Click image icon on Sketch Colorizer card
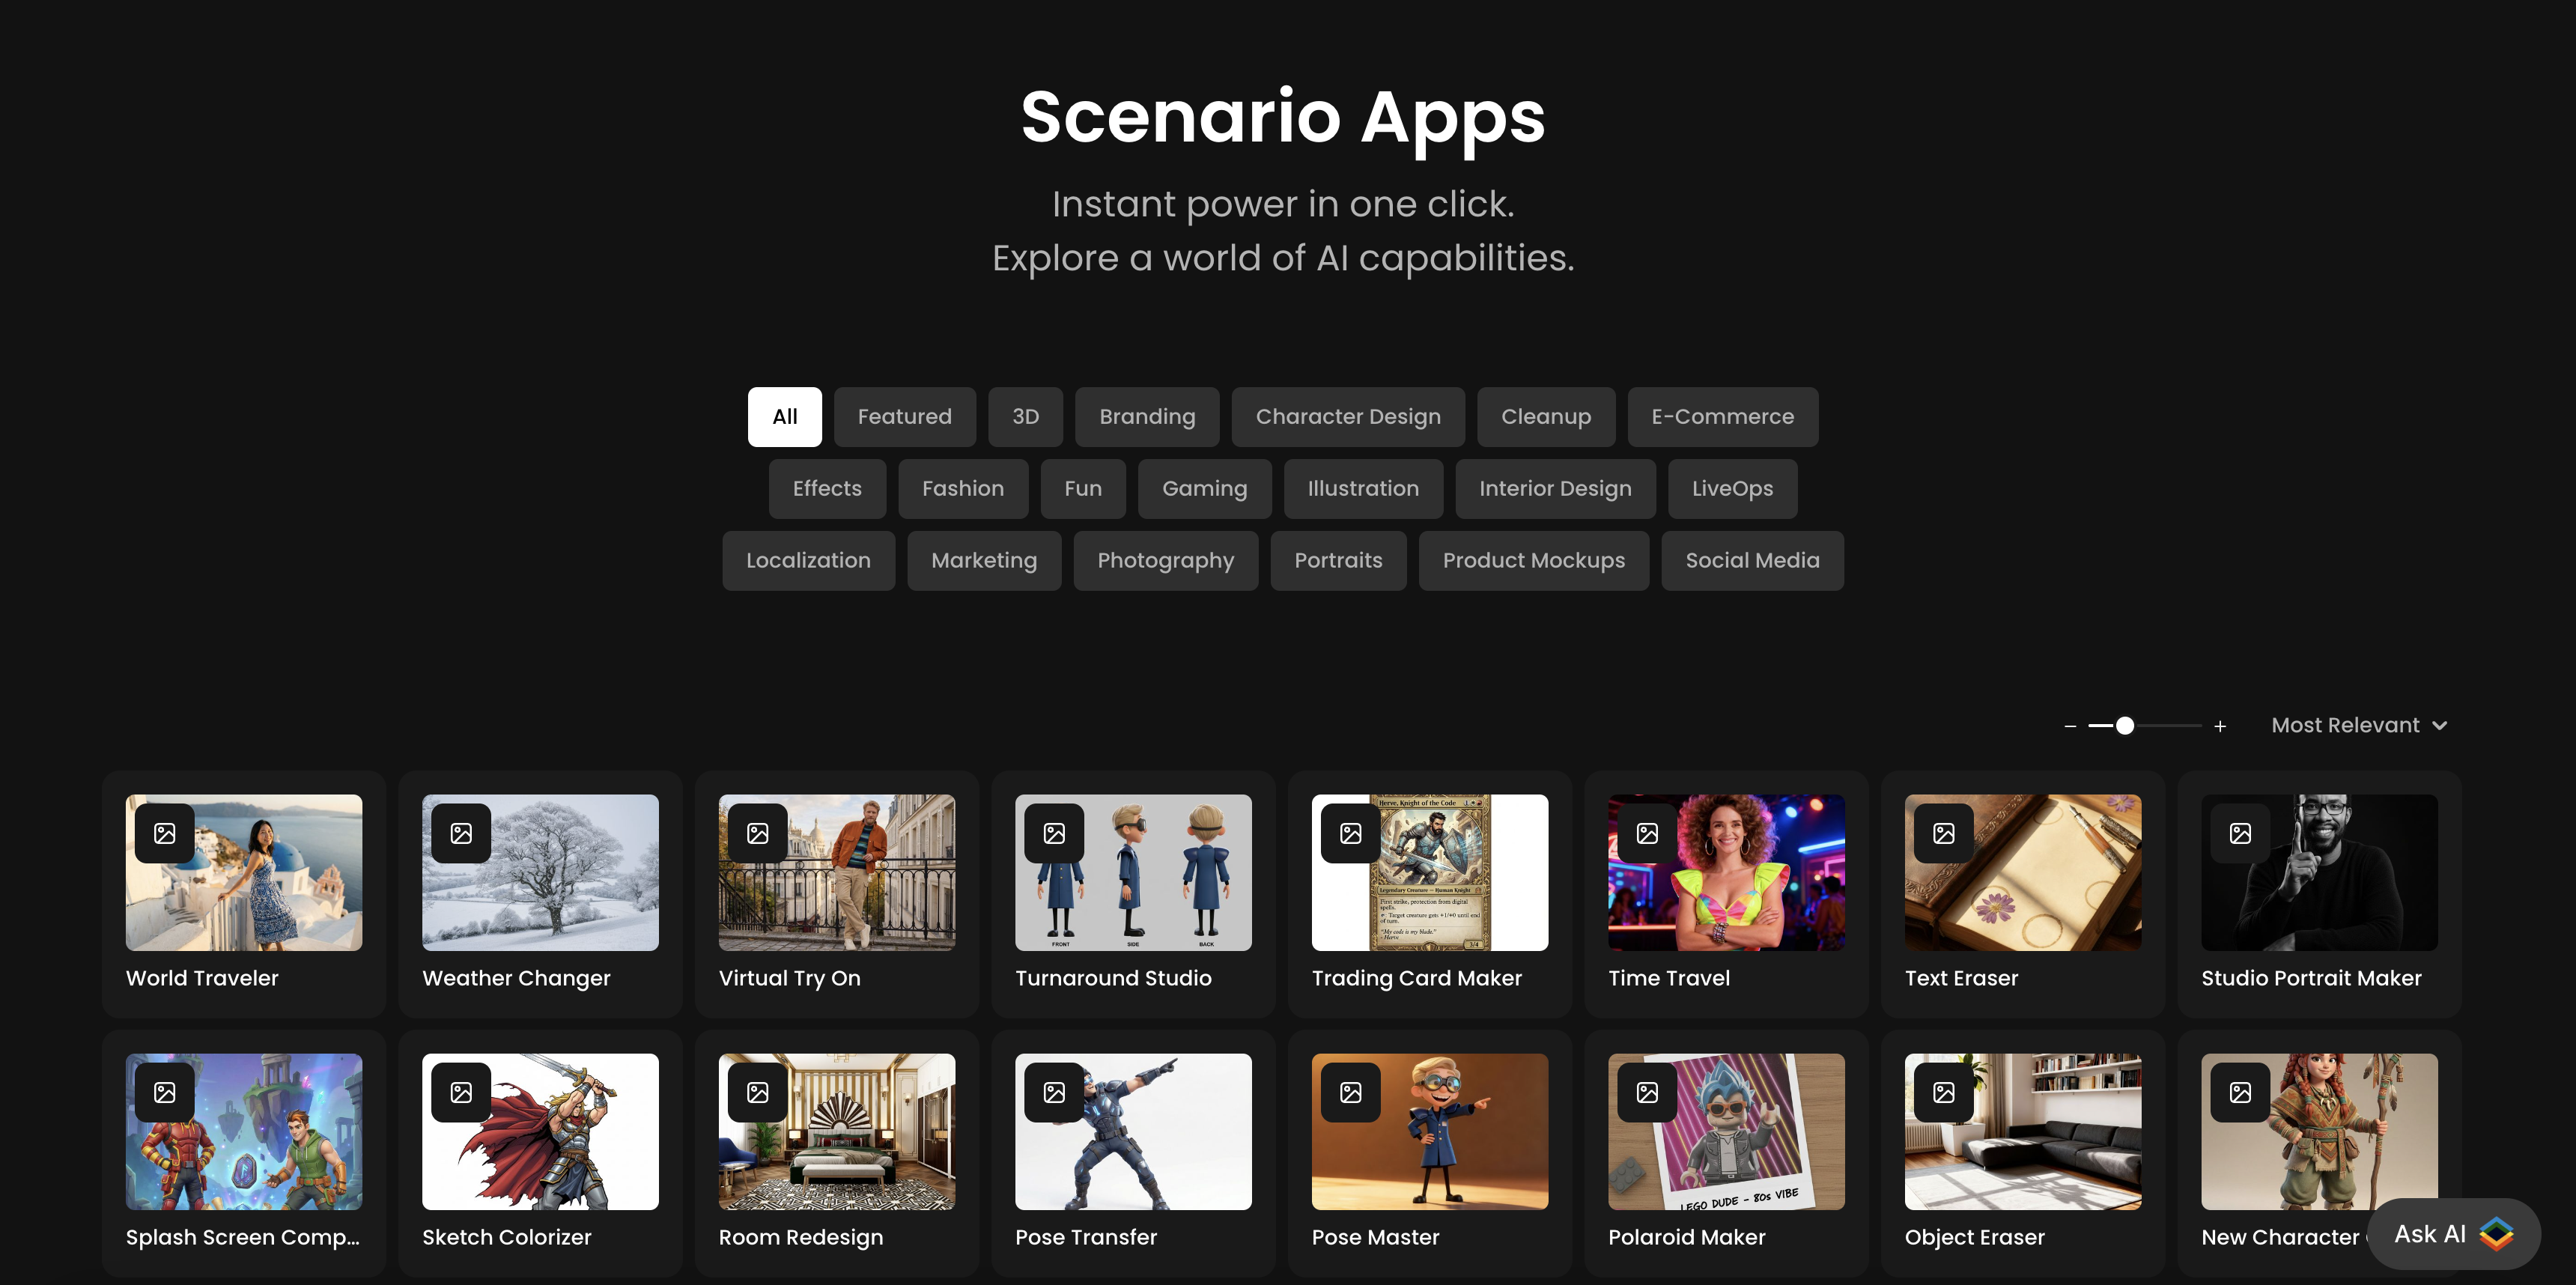The width and height of the screenshot is (2576, 1285). click(461, 1092)
